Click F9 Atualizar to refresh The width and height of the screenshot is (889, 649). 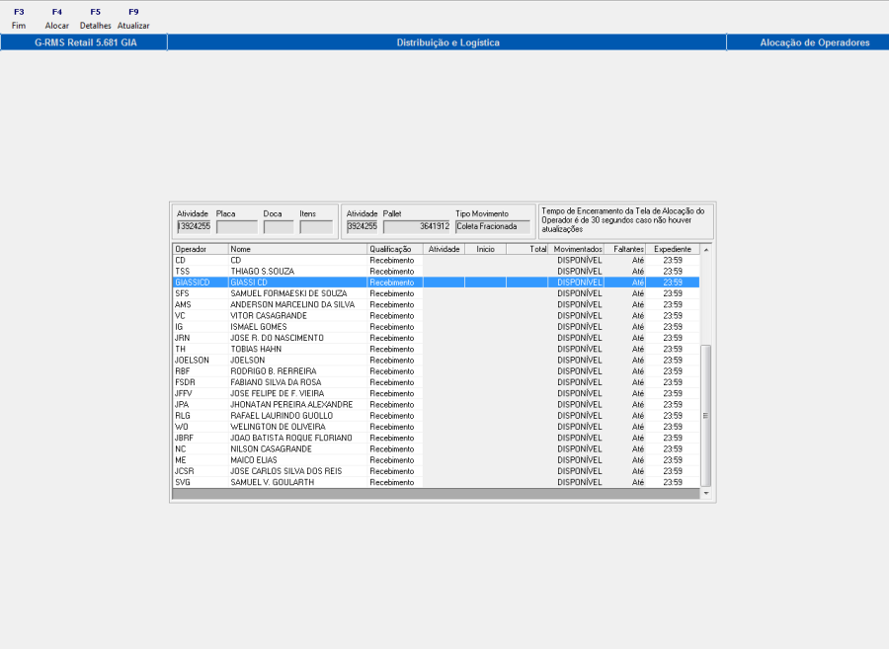point(133,19)
